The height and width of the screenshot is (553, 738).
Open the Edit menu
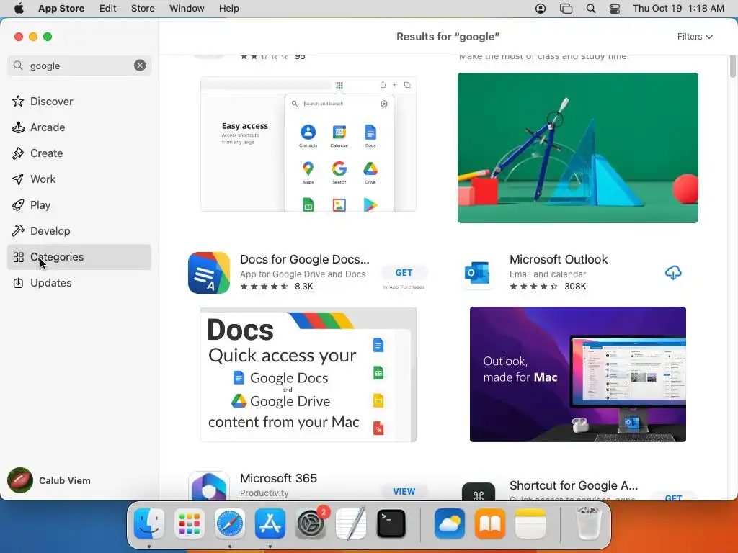108,9
